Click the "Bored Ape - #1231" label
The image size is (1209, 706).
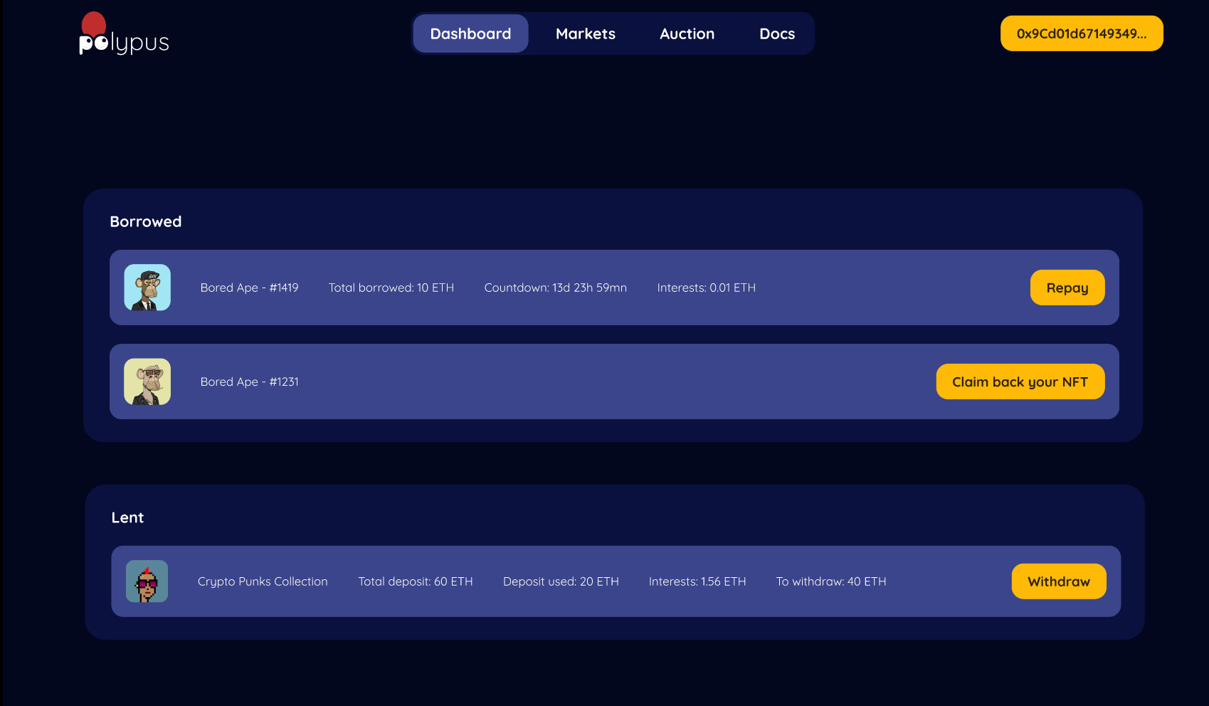pyautogui.click(x=249, y=381)
